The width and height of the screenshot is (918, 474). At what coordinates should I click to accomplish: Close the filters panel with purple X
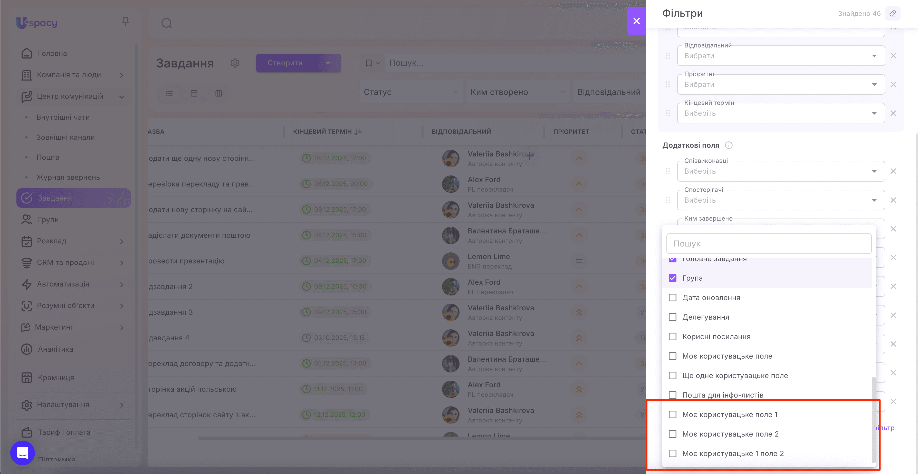pyautogui.click(x=636, y=21)
